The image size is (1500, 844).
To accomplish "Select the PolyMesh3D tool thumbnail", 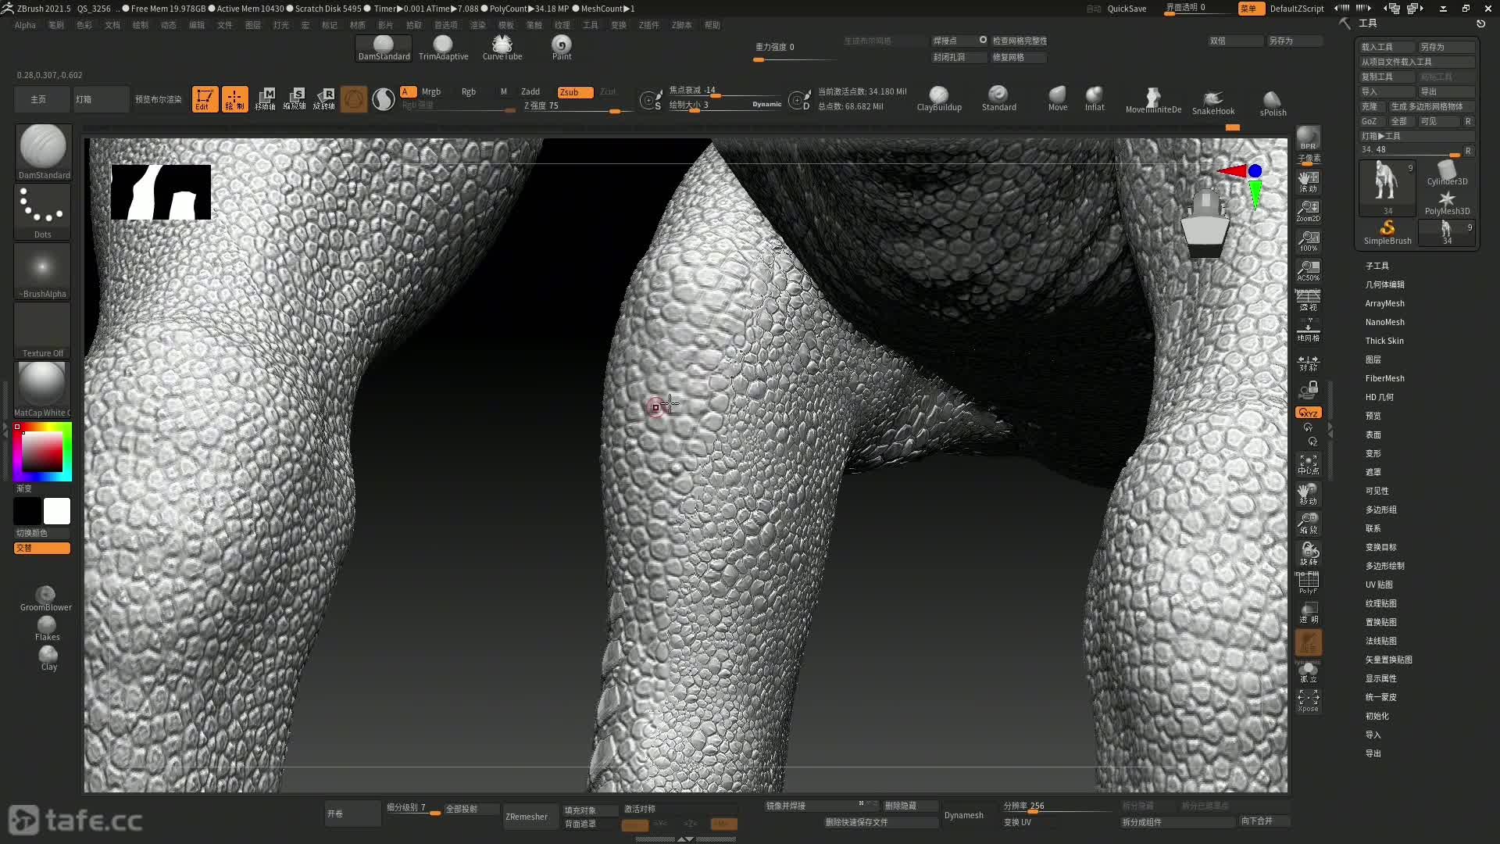I will [x=1447, y=203].
